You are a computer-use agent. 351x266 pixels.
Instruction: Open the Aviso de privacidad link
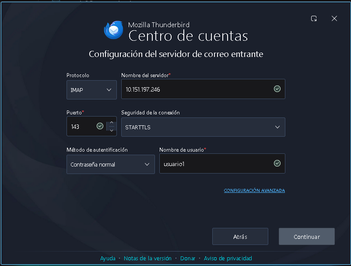point(228,259)
